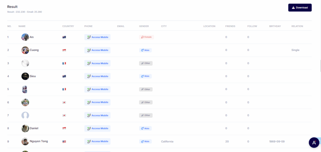
Task: Click An's profile avatar
Action: (x=25, y=37)
